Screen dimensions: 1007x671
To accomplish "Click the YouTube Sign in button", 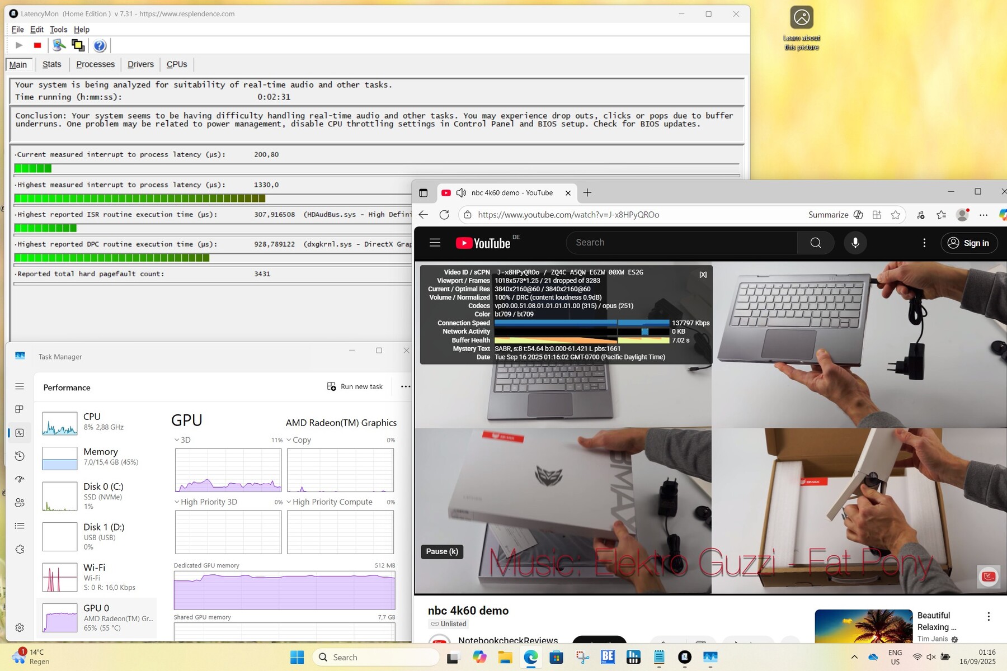I will (x=969, y=243).
